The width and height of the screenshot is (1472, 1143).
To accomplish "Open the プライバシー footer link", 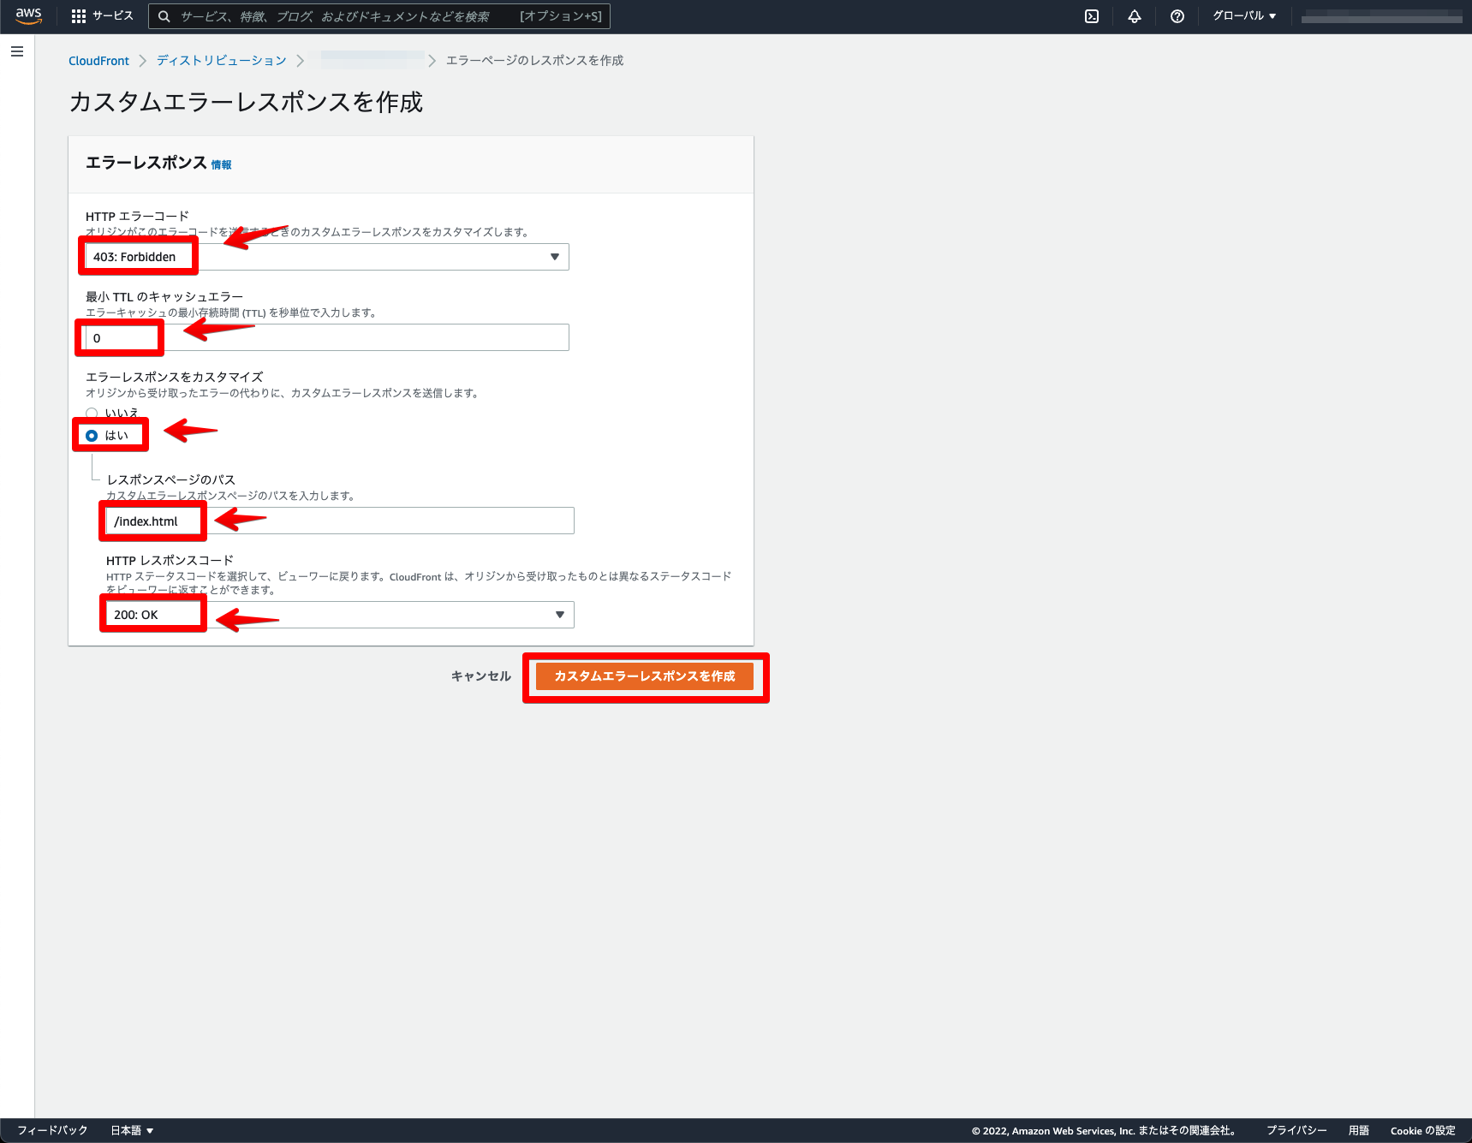I will 1296,1130.
